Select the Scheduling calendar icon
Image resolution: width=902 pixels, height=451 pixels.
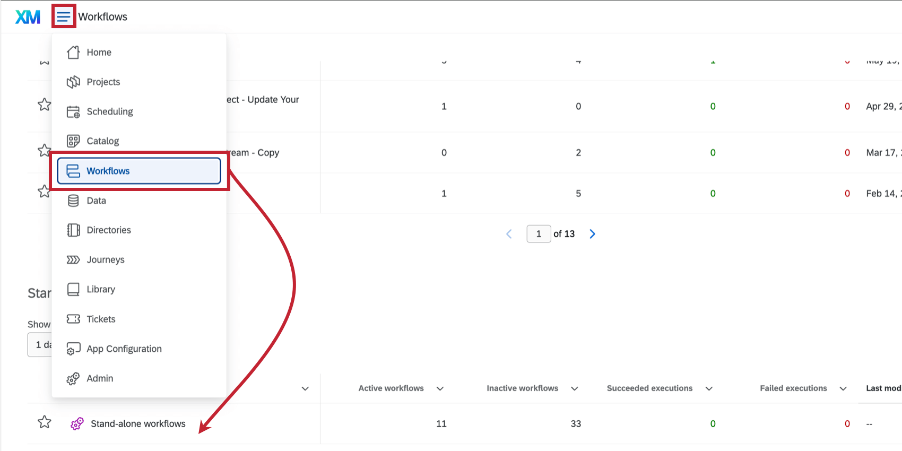click(x=73, y=111)
